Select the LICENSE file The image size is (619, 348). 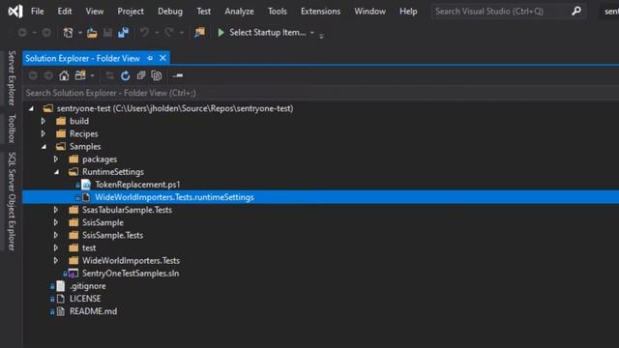point(85,299)
